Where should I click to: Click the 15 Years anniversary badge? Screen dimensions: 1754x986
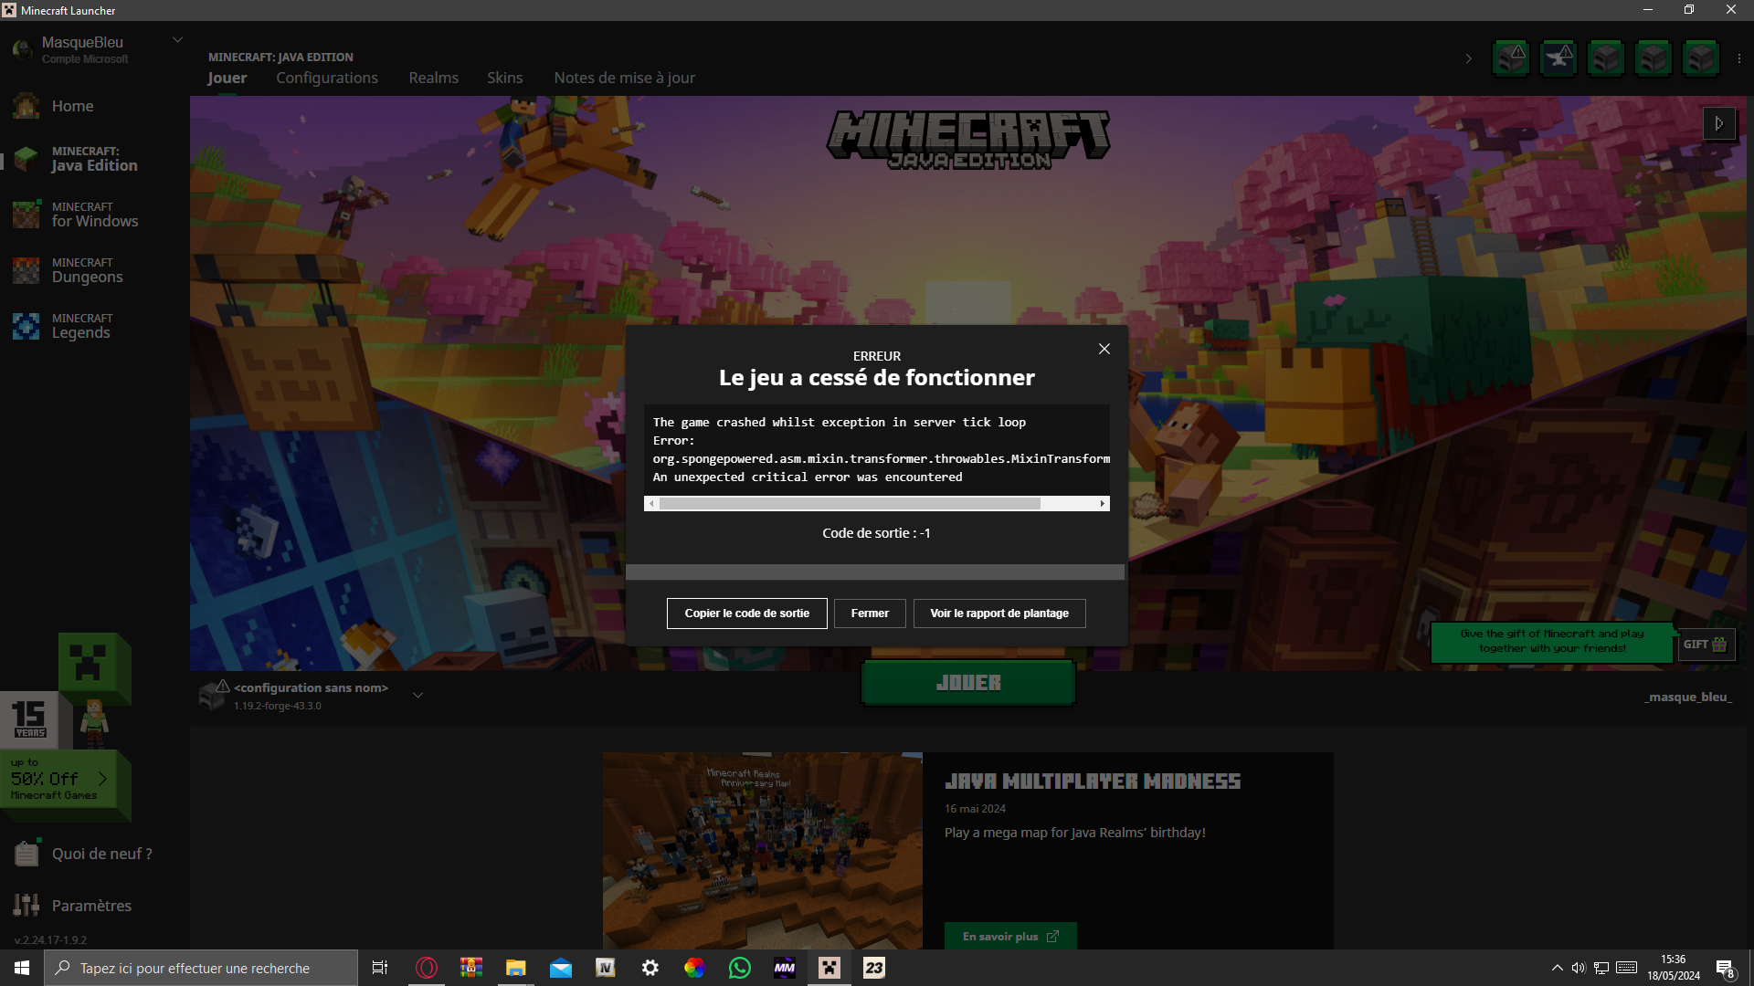[x=29, y=719]
